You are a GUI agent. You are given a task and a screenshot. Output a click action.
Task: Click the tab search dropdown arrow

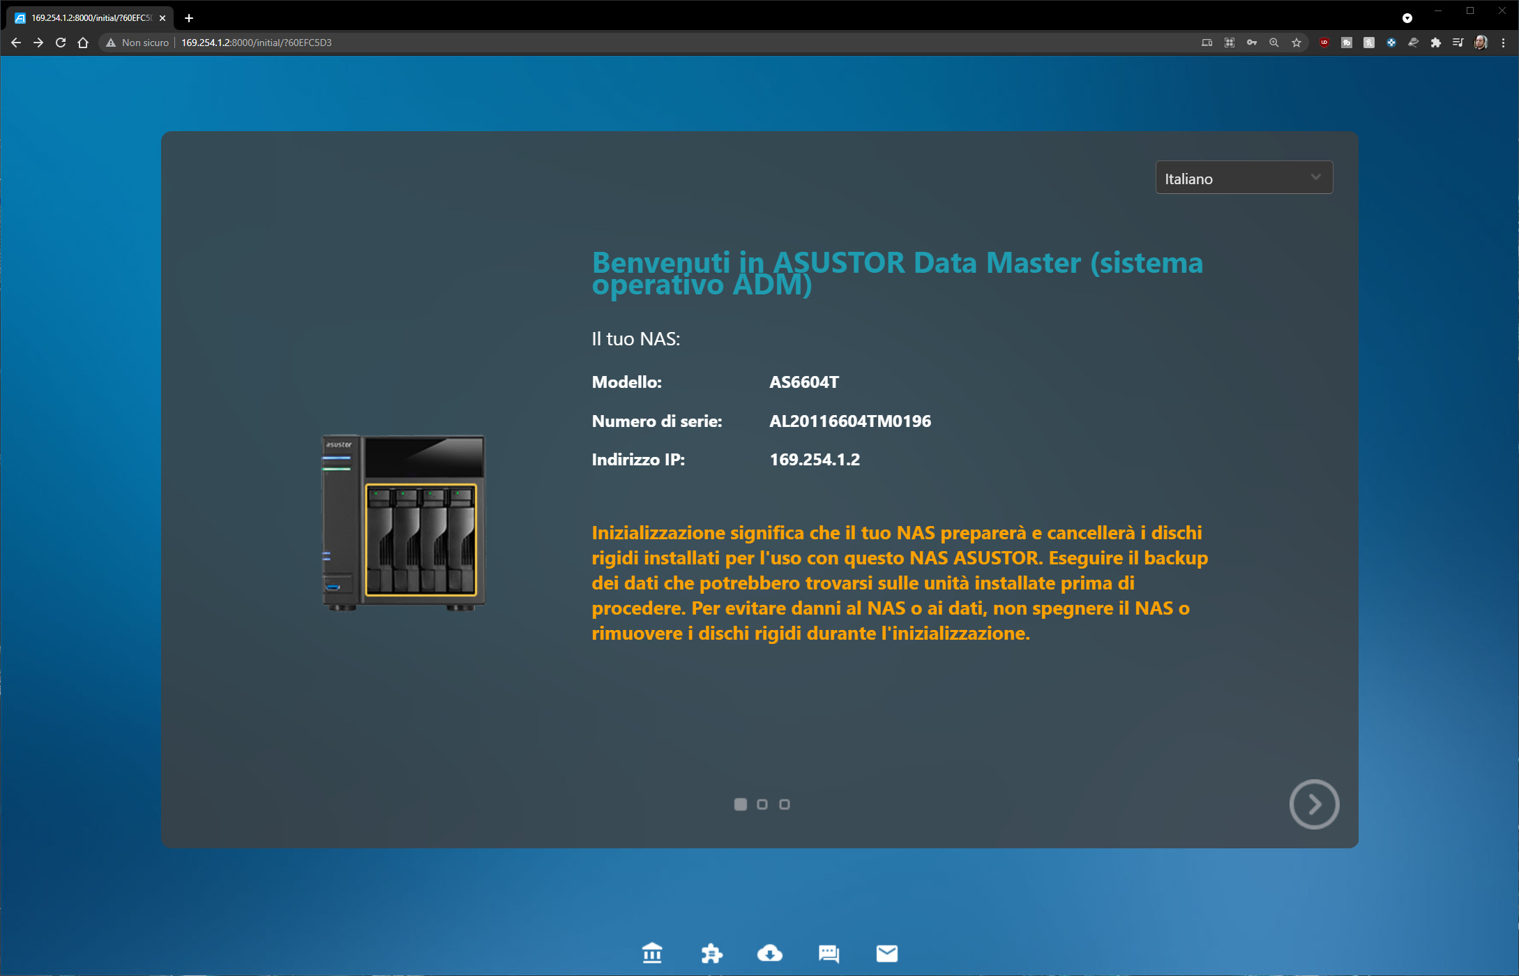point(1407,18)
